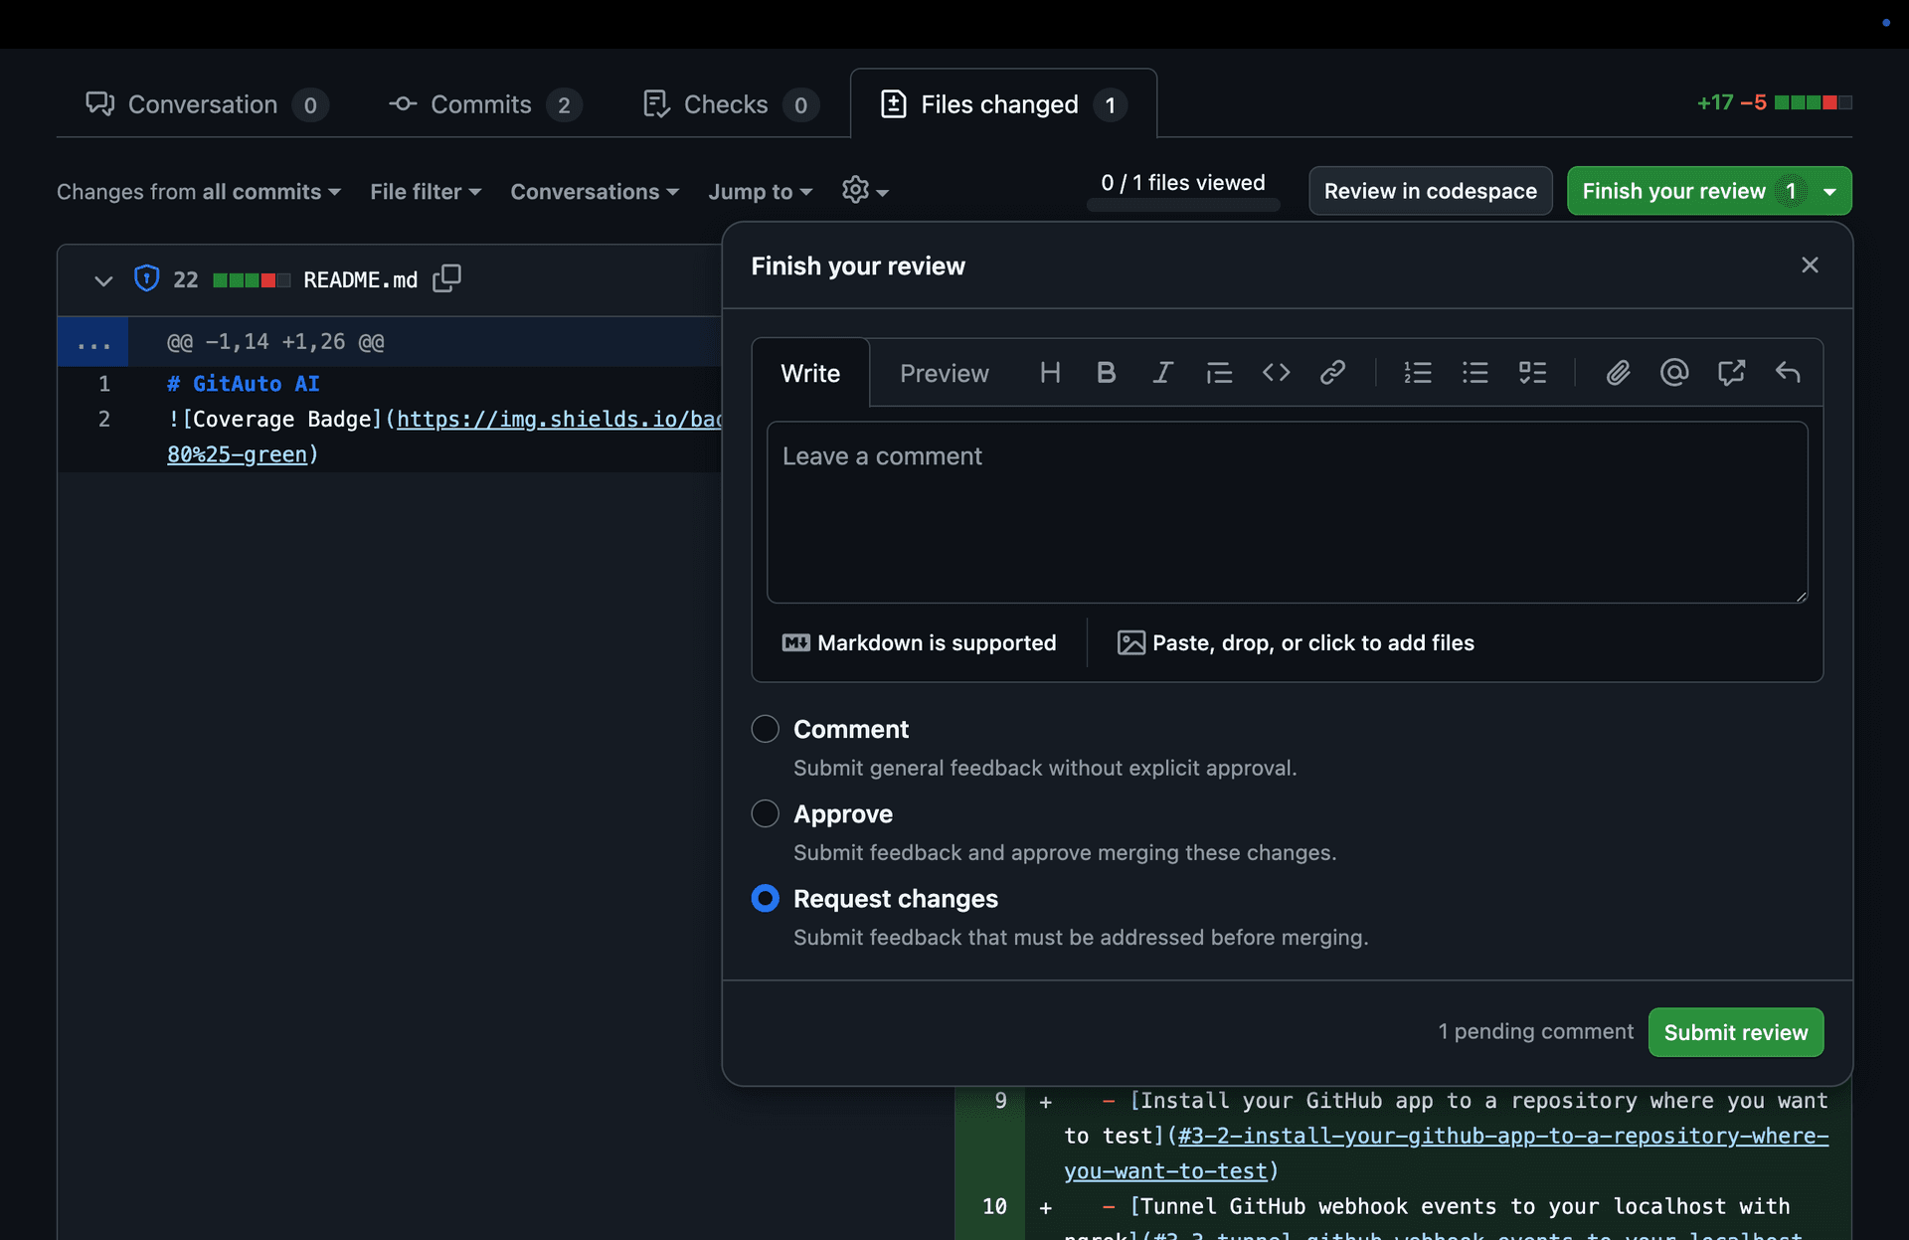The width and height of the screenshot is (1909, 1240).
Task: Open the Changes from all commits dropdown
Action: coord(198,192)
